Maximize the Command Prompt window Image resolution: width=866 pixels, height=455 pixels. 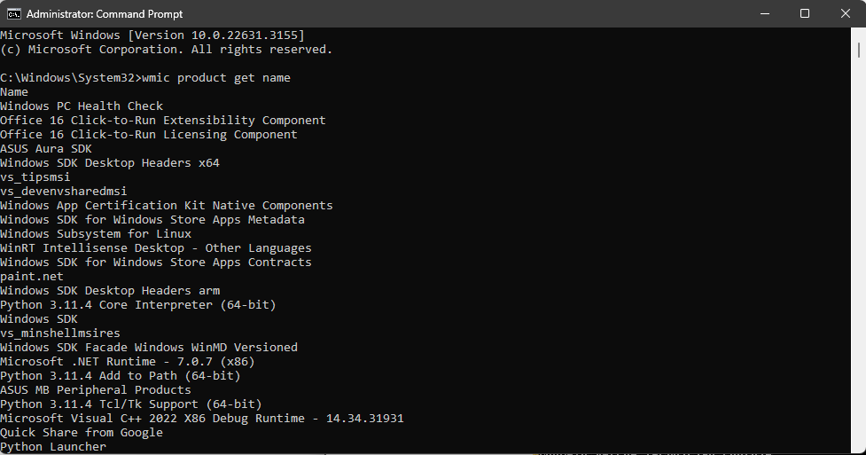pyautogui.click(x=804, y=13)
